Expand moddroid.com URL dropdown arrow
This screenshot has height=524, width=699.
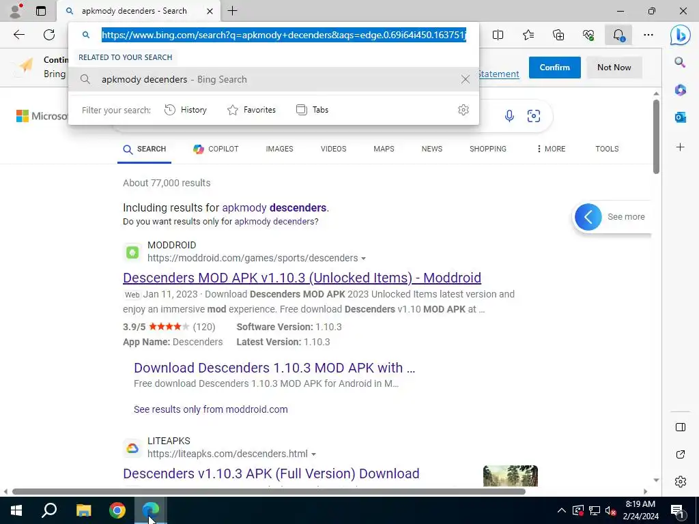click(x=363, y=259)
